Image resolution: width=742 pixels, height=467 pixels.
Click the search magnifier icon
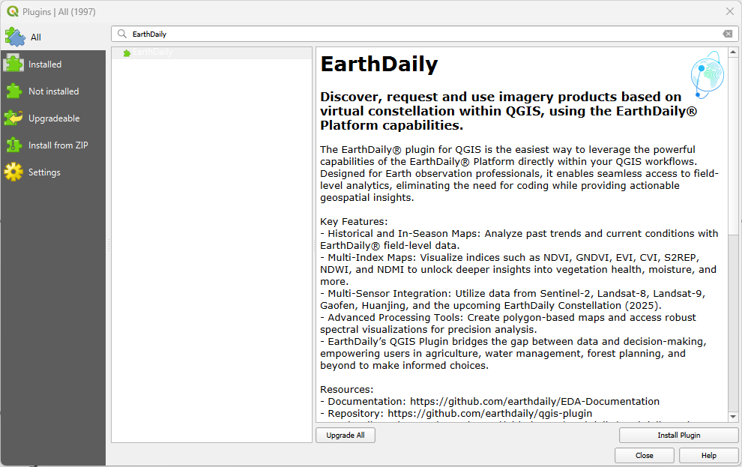click(121, 33)
